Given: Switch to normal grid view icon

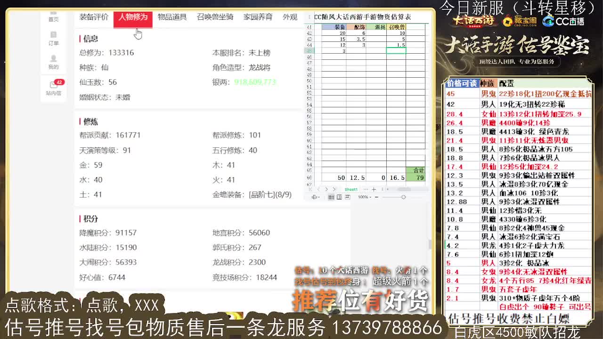Looking at the screenshot, I should [331, 197].
